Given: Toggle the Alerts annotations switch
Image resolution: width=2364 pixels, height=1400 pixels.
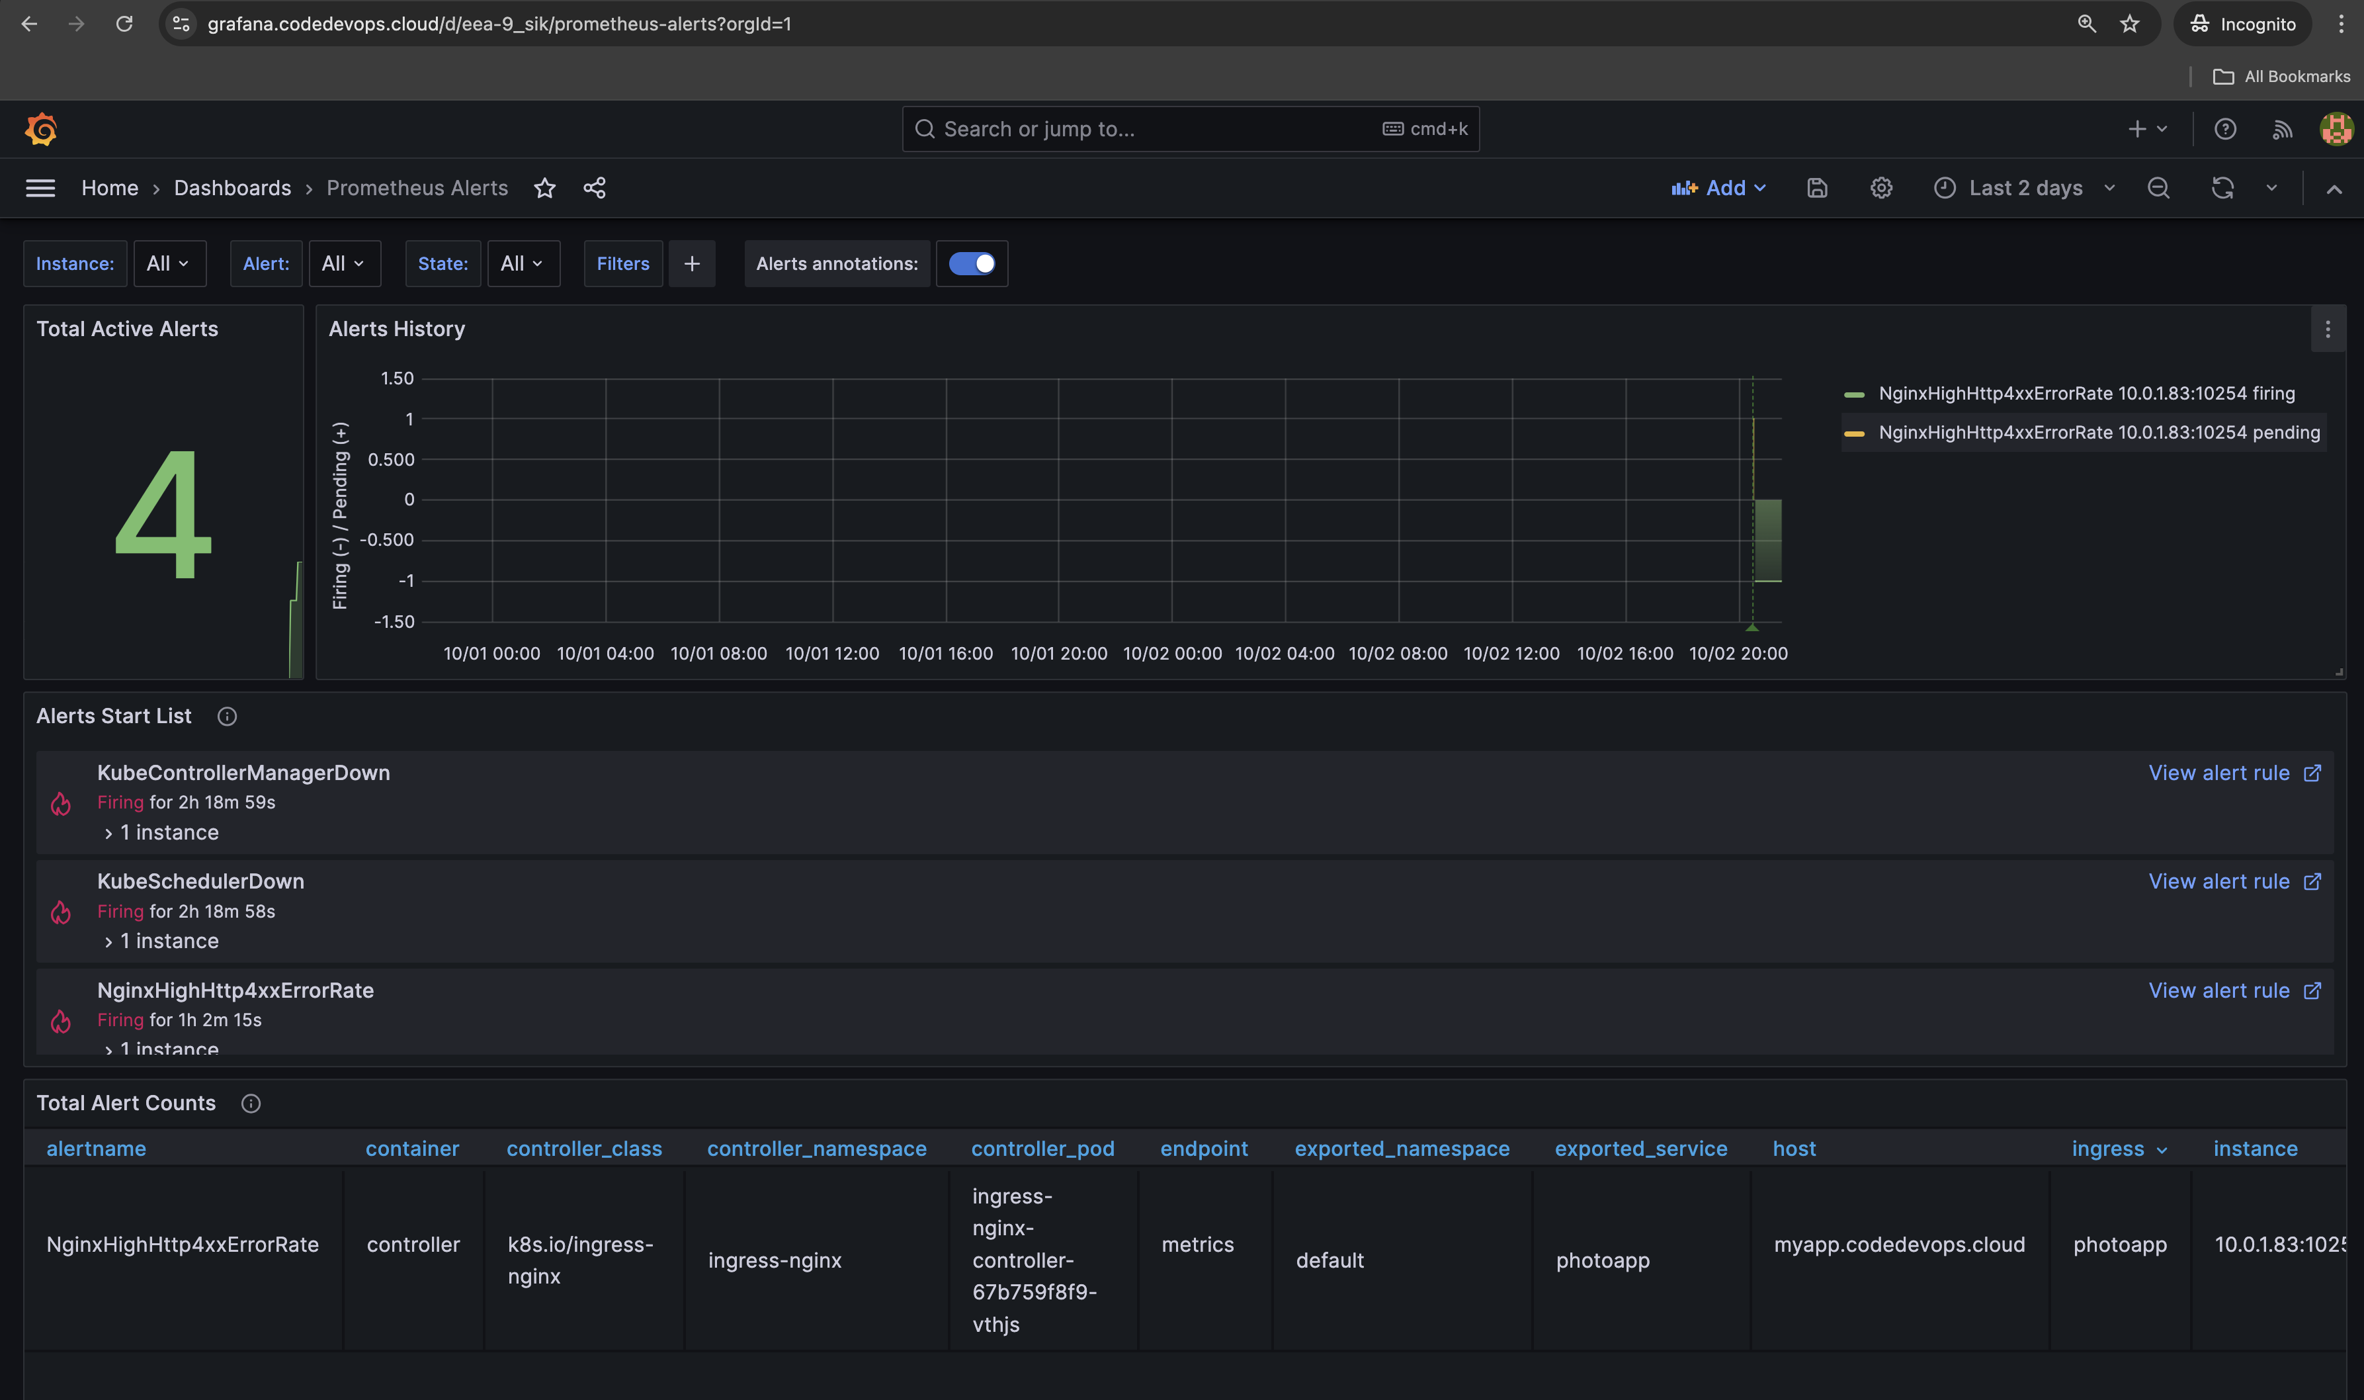Looking at the screenshot, I should tap(971, 264).
